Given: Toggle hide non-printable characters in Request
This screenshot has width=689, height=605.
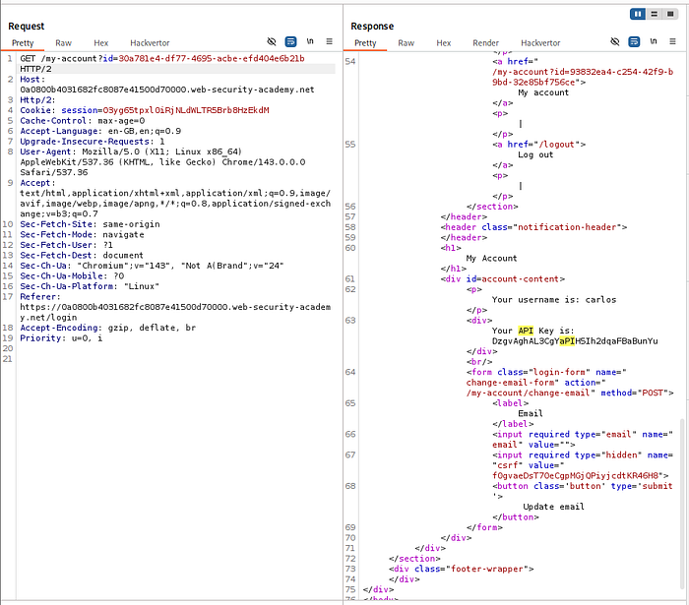Looking at the screenshot, I should [x=272, y=41].
